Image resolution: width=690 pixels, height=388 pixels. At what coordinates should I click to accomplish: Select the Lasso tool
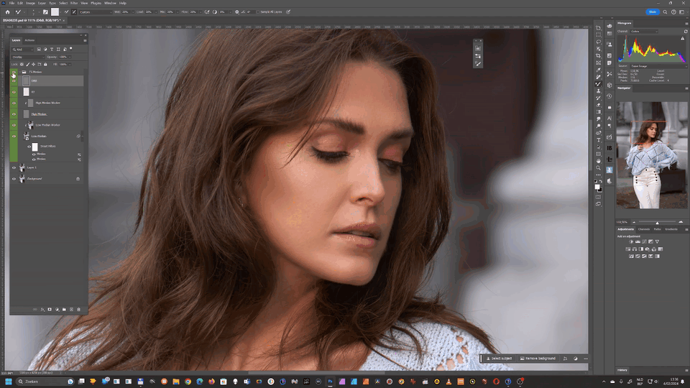tap(599, 42)
